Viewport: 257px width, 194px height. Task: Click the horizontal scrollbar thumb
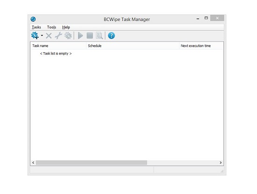[x=92, y=163]
